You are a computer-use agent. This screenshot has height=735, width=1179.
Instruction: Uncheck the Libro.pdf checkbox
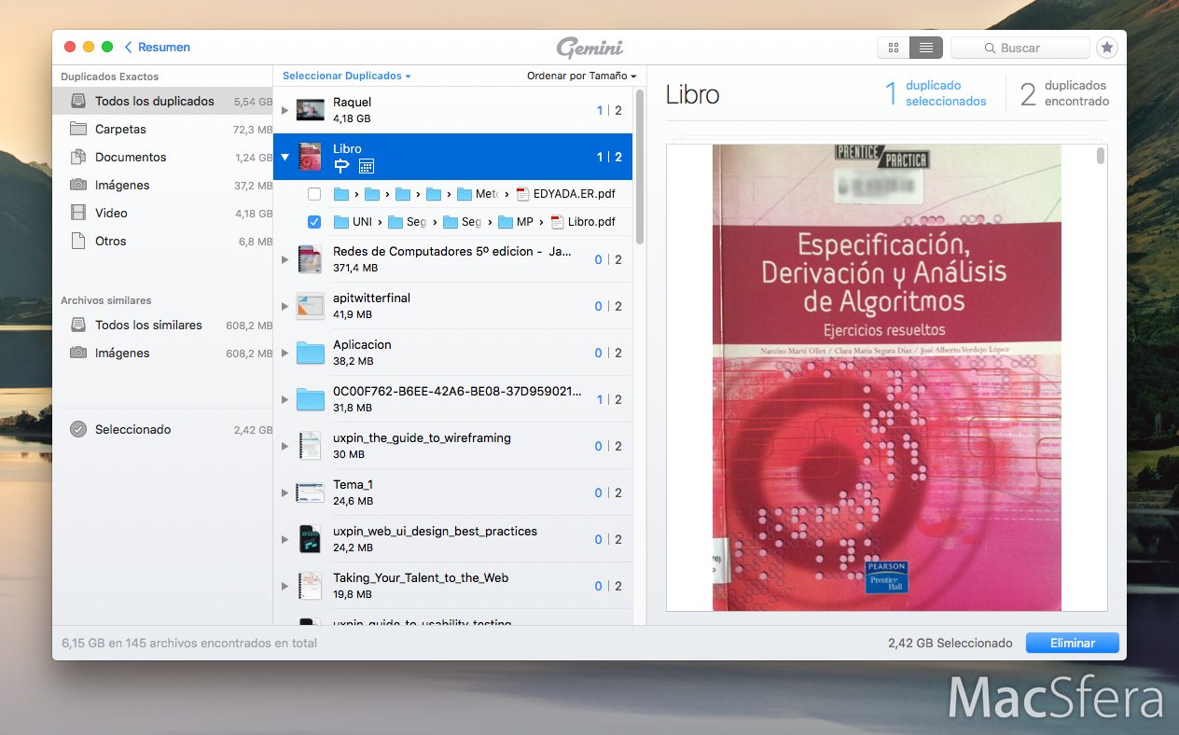coord(314,222)
